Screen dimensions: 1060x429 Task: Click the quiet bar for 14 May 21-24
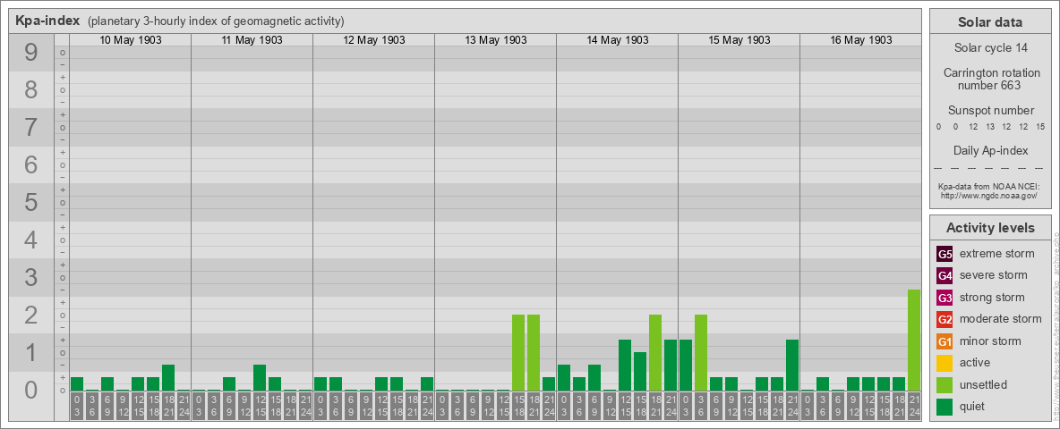click(671, 365)
